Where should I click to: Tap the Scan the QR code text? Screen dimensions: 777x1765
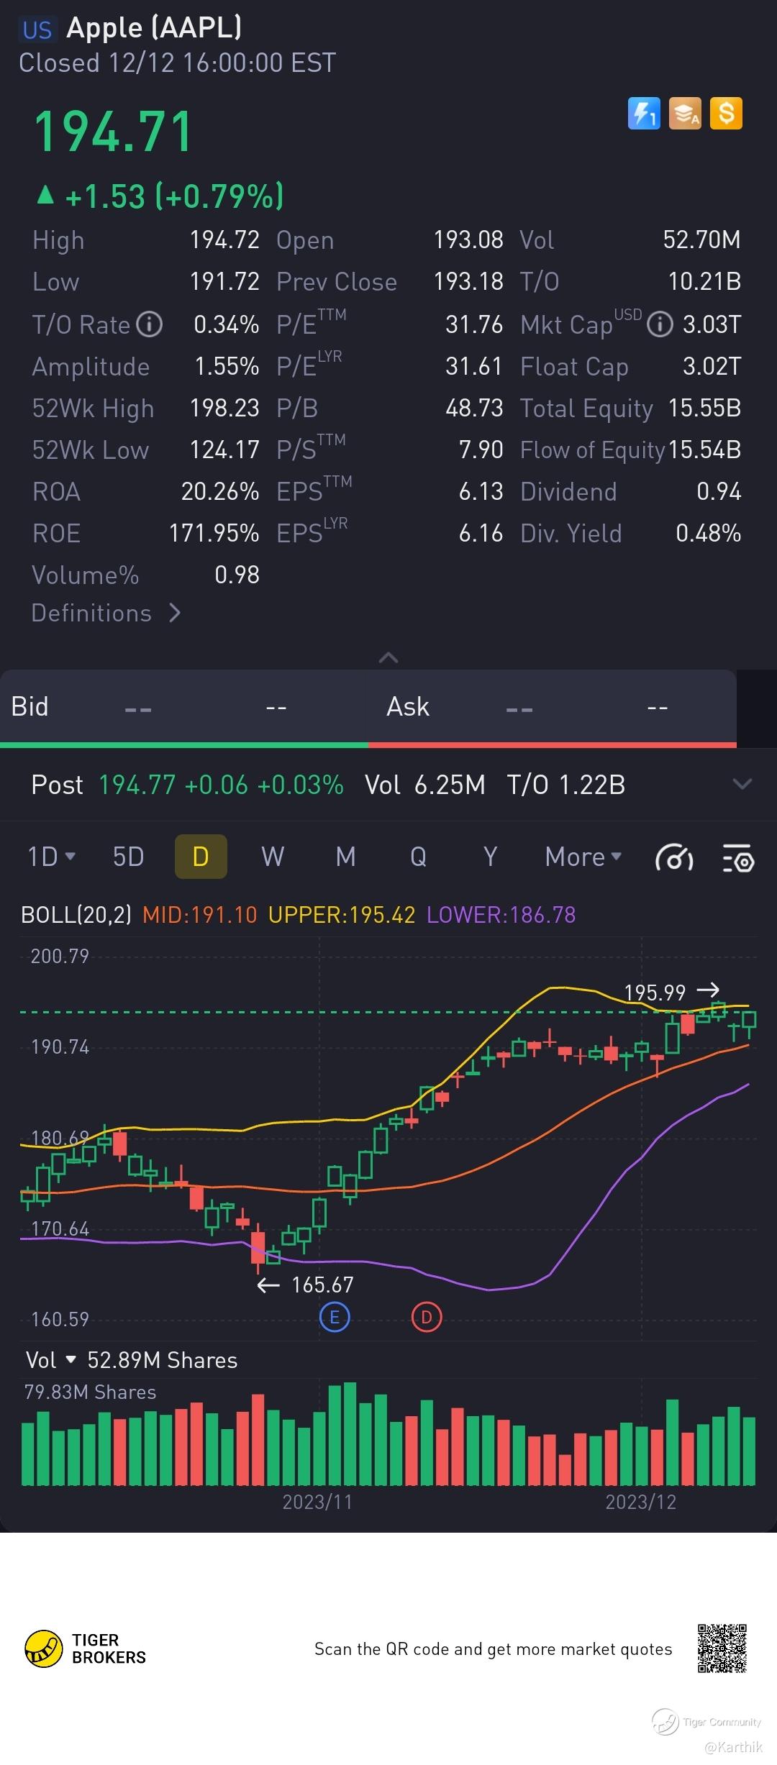tap(493, 1649)
